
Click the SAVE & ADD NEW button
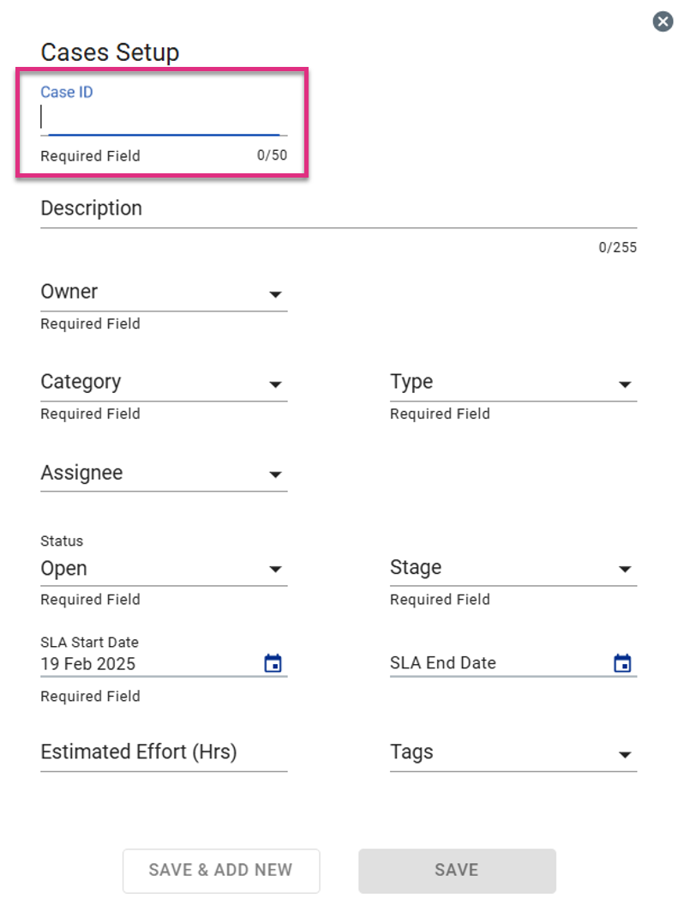tap(221, 871)
